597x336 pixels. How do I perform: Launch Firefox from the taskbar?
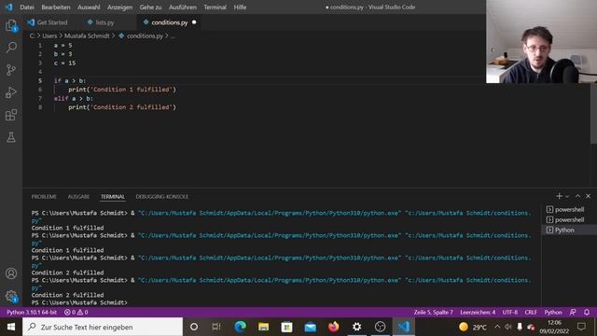[x=334, y=327]
